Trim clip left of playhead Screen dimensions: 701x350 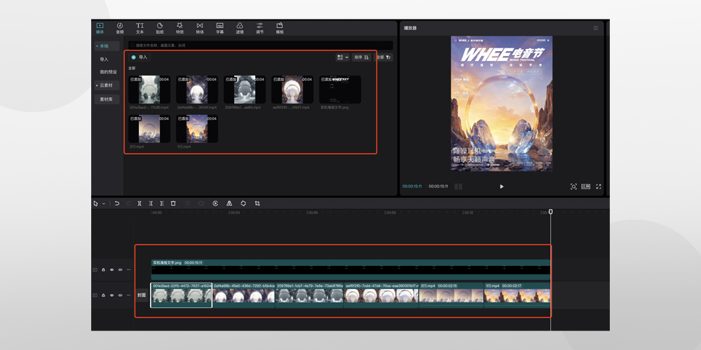point(151,204)
